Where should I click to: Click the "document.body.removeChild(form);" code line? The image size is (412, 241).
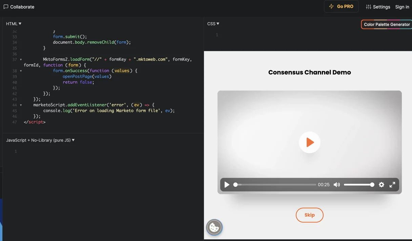[92, 42]
